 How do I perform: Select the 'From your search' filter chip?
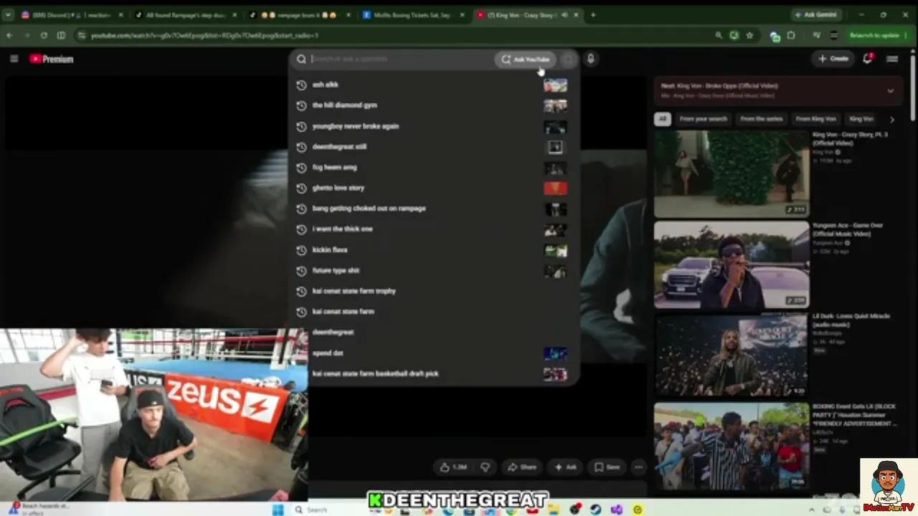(703, 119)
